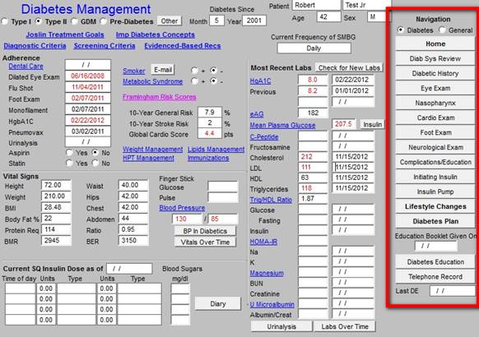Image resolution: width=479 pixels, height=337 pixels.
Task: Open Framingham Risk Scores link
Action: [x=160, y=97]
